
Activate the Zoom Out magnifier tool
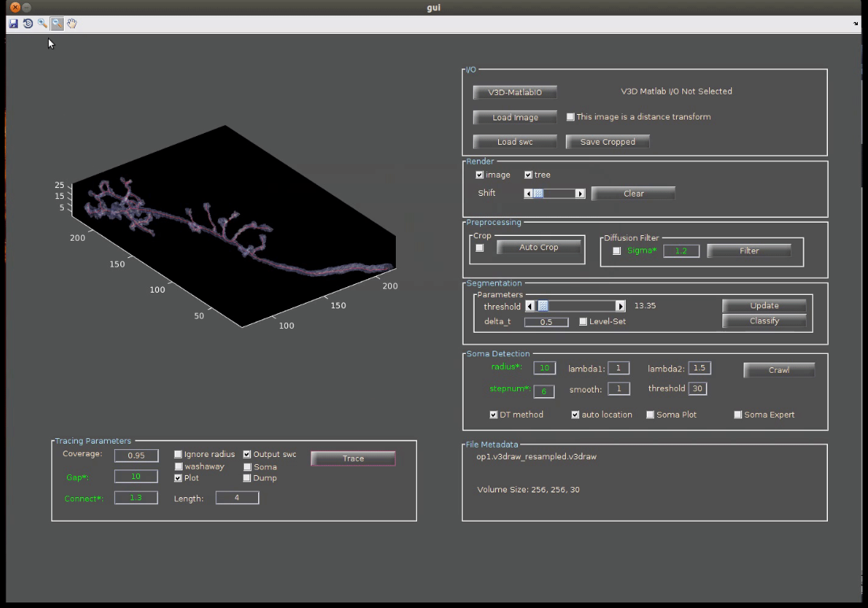pyautogui.click(x=57, y=24)
